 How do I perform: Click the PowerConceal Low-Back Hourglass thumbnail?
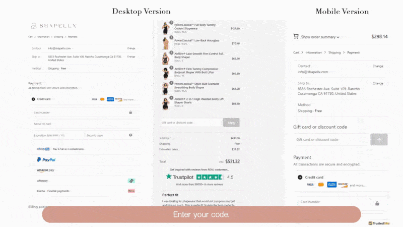coord(166,43)
